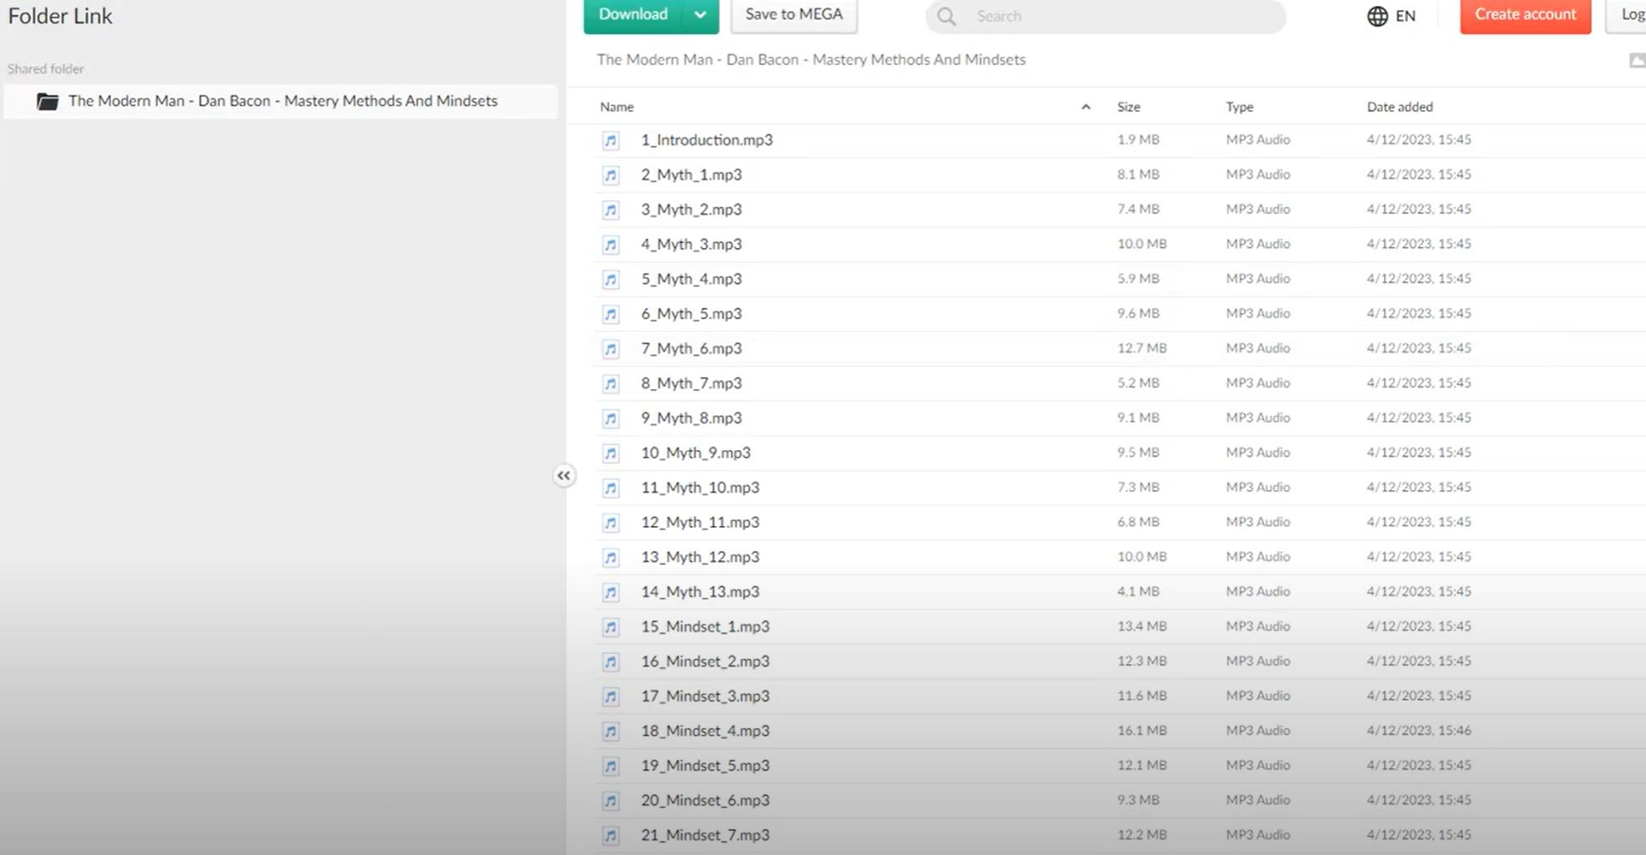
Task: Sort the file list by Date added header
Action: [1400, 107]
